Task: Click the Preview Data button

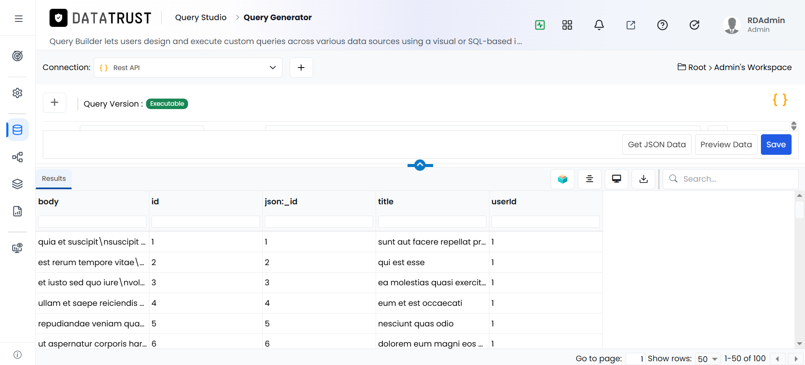Action: pyautogui.click(x=726, y=145)
